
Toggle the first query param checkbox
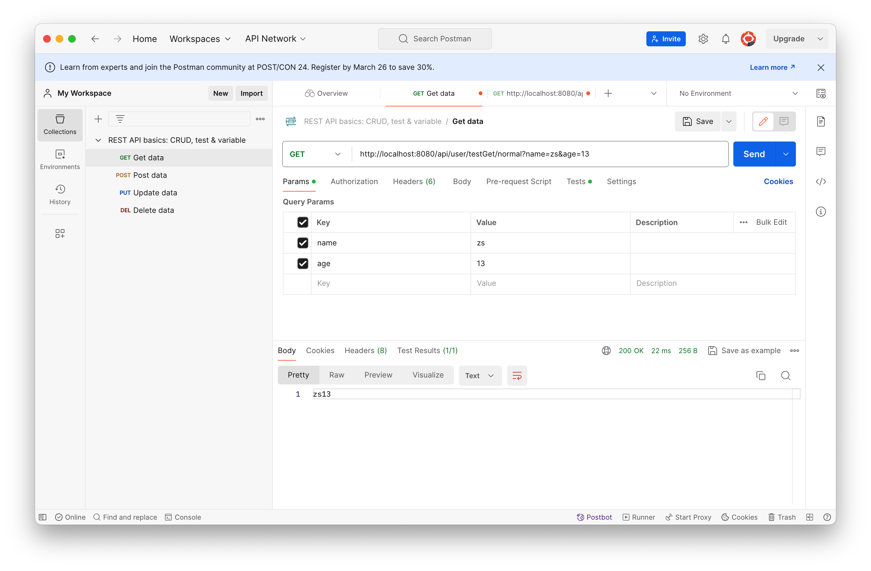[303, 243]
